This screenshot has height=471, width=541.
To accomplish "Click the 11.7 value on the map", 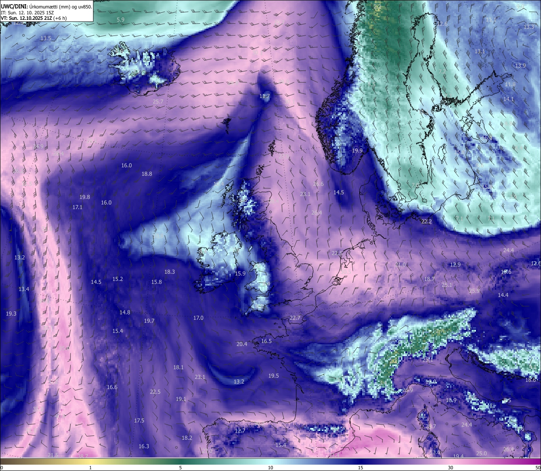I will (x=265, y=96).
